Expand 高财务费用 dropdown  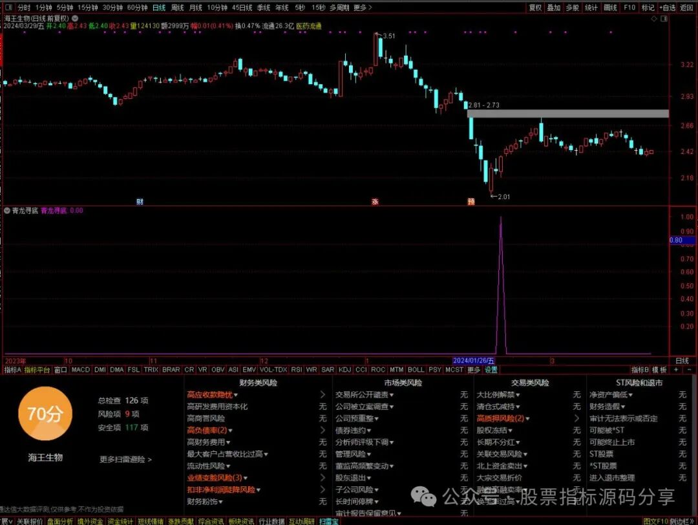(228, 443)
